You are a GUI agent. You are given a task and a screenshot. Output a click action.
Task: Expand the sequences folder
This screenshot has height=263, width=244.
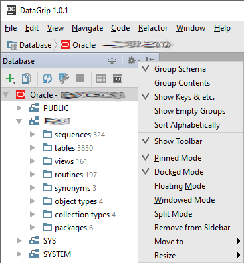pos(33,134)
